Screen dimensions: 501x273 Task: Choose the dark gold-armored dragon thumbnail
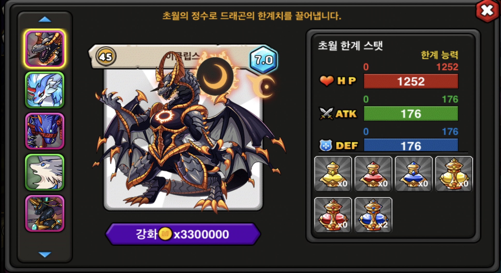tap(45, 213)
